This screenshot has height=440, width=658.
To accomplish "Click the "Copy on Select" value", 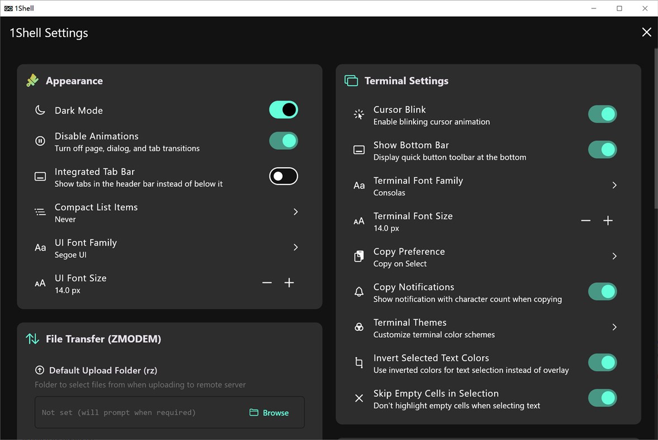I will [x=400, y=264].
